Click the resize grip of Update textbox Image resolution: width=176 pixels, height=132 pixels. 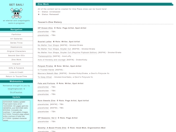pos(29,120)
